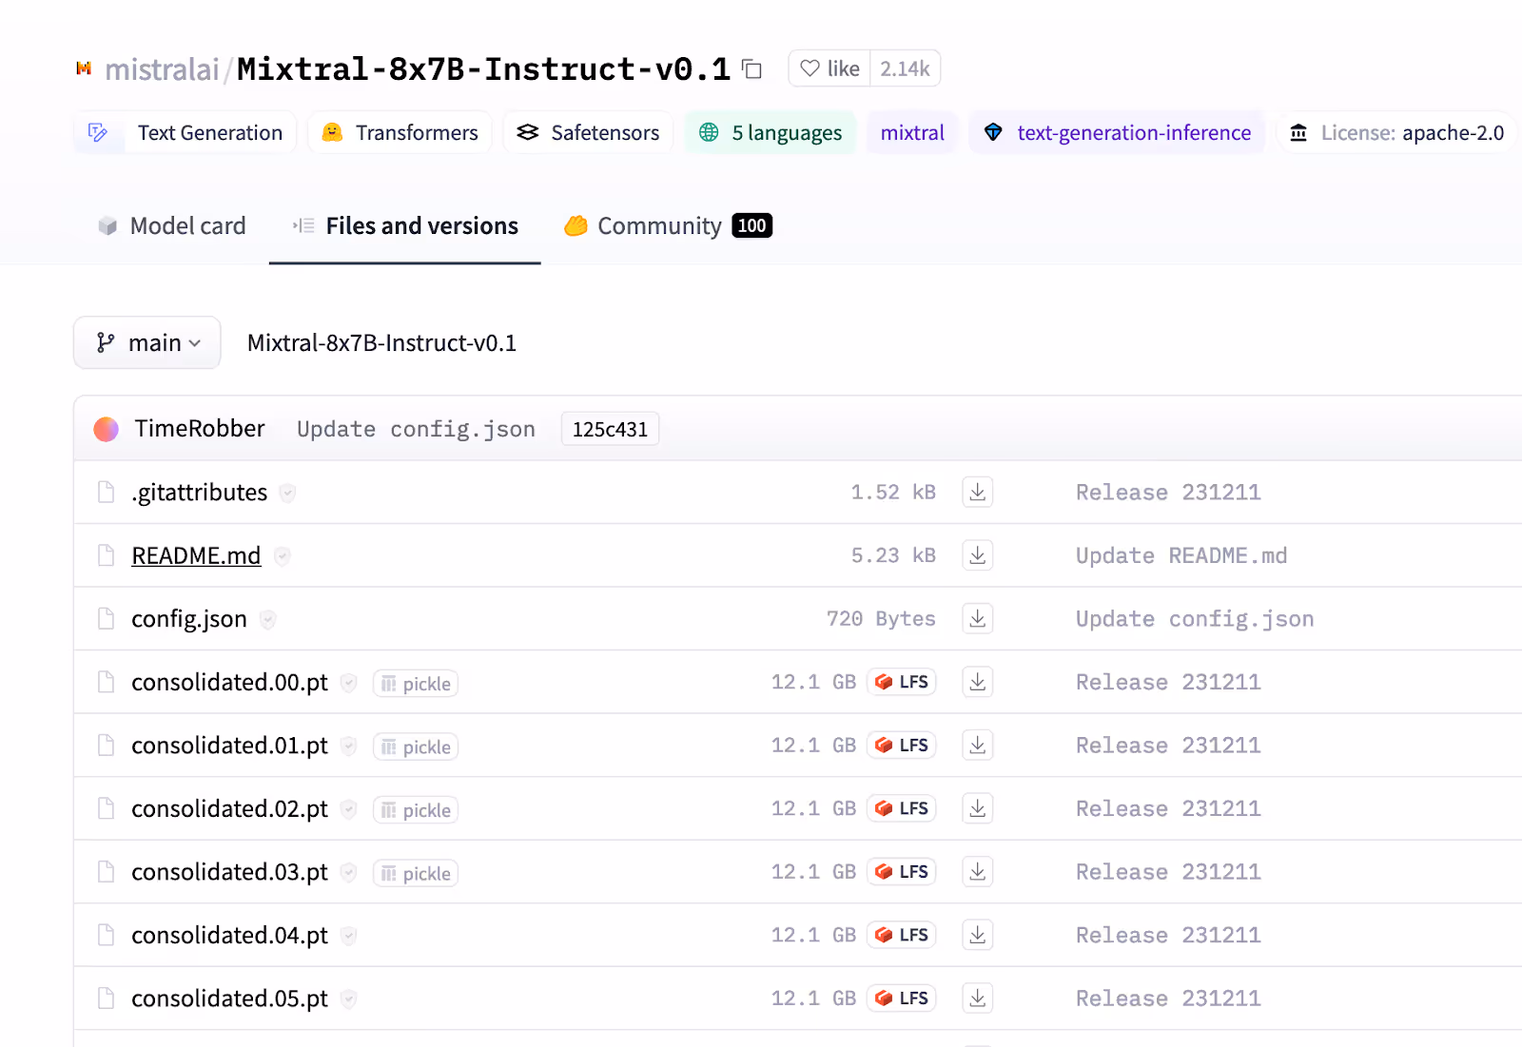The image size is (1522, 1047).
Task: Download consolidated.00.pt using the download icon
Action: (x=977, y=682)
